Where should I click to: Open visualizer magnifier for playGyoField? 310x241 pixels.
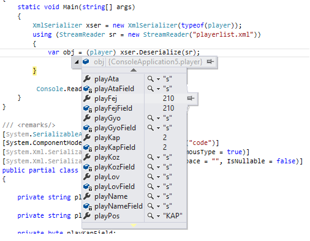click(x=151, y=128)
